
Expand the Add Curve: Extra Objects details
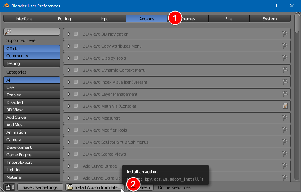[x=69, y=178]
